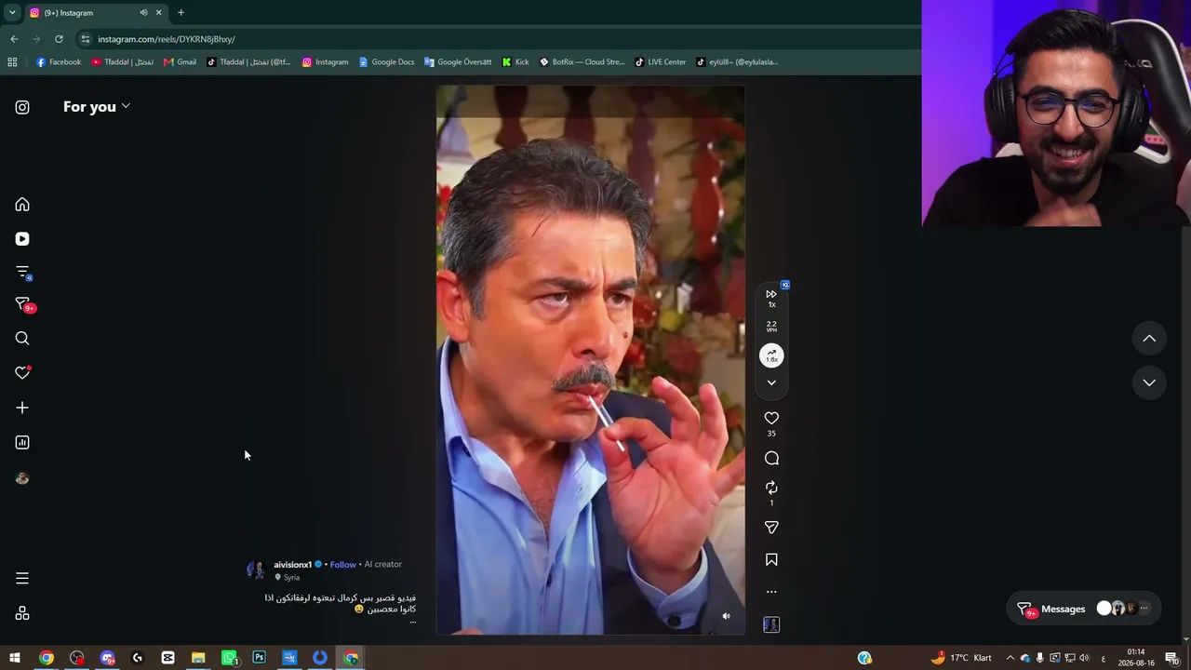Go back in the browser

(x=14, y=39)
